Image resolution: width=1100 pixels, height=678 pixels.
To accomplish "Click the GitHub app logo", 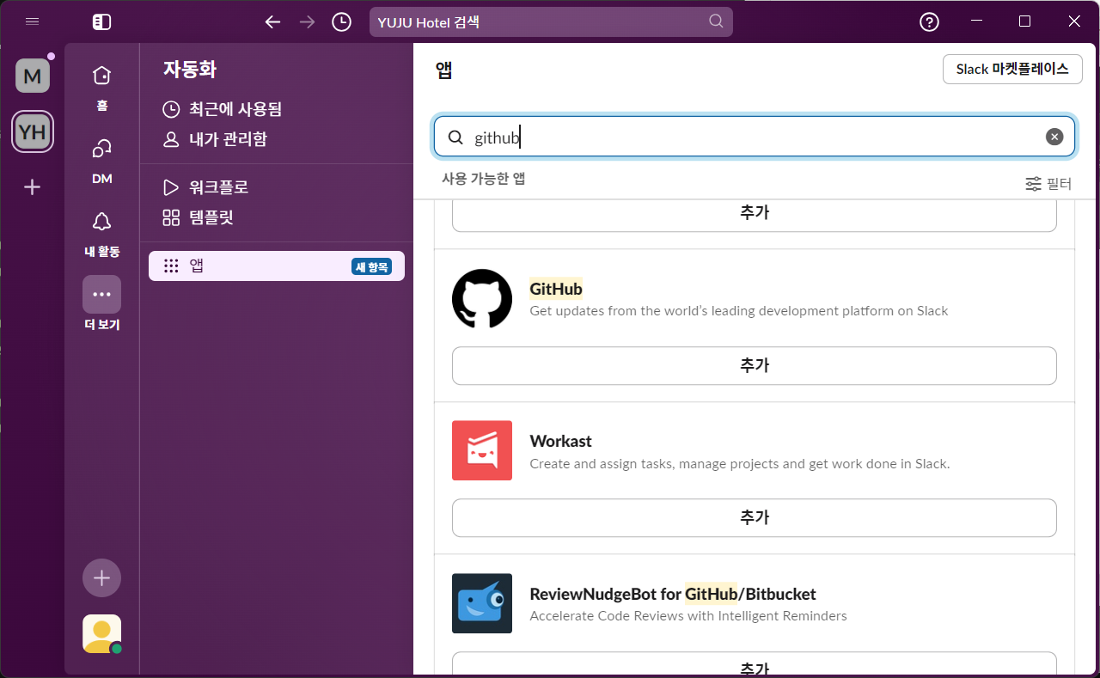I will [x=482, y=298].
